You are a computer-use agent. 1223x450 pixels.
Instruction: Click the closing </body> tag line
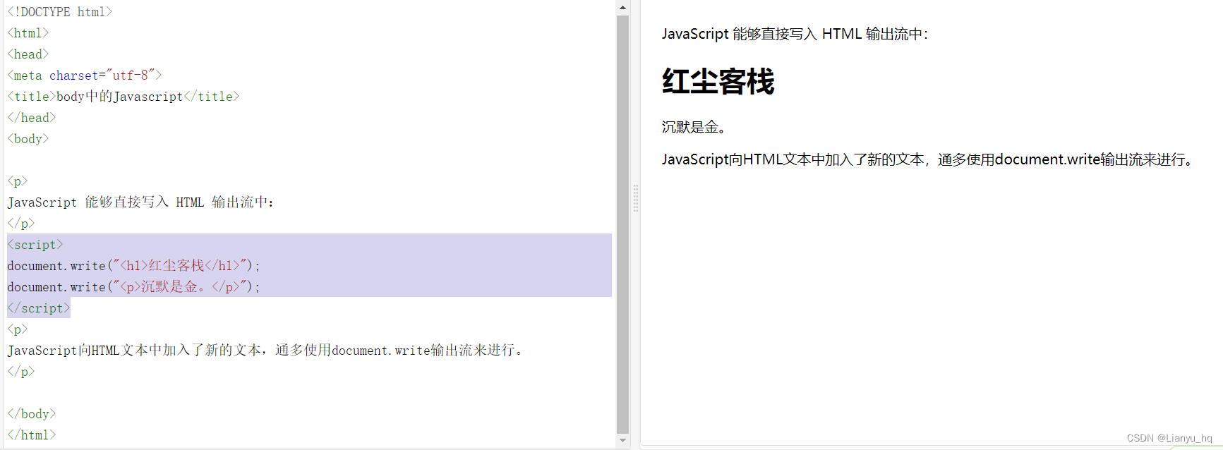point(32,414)
